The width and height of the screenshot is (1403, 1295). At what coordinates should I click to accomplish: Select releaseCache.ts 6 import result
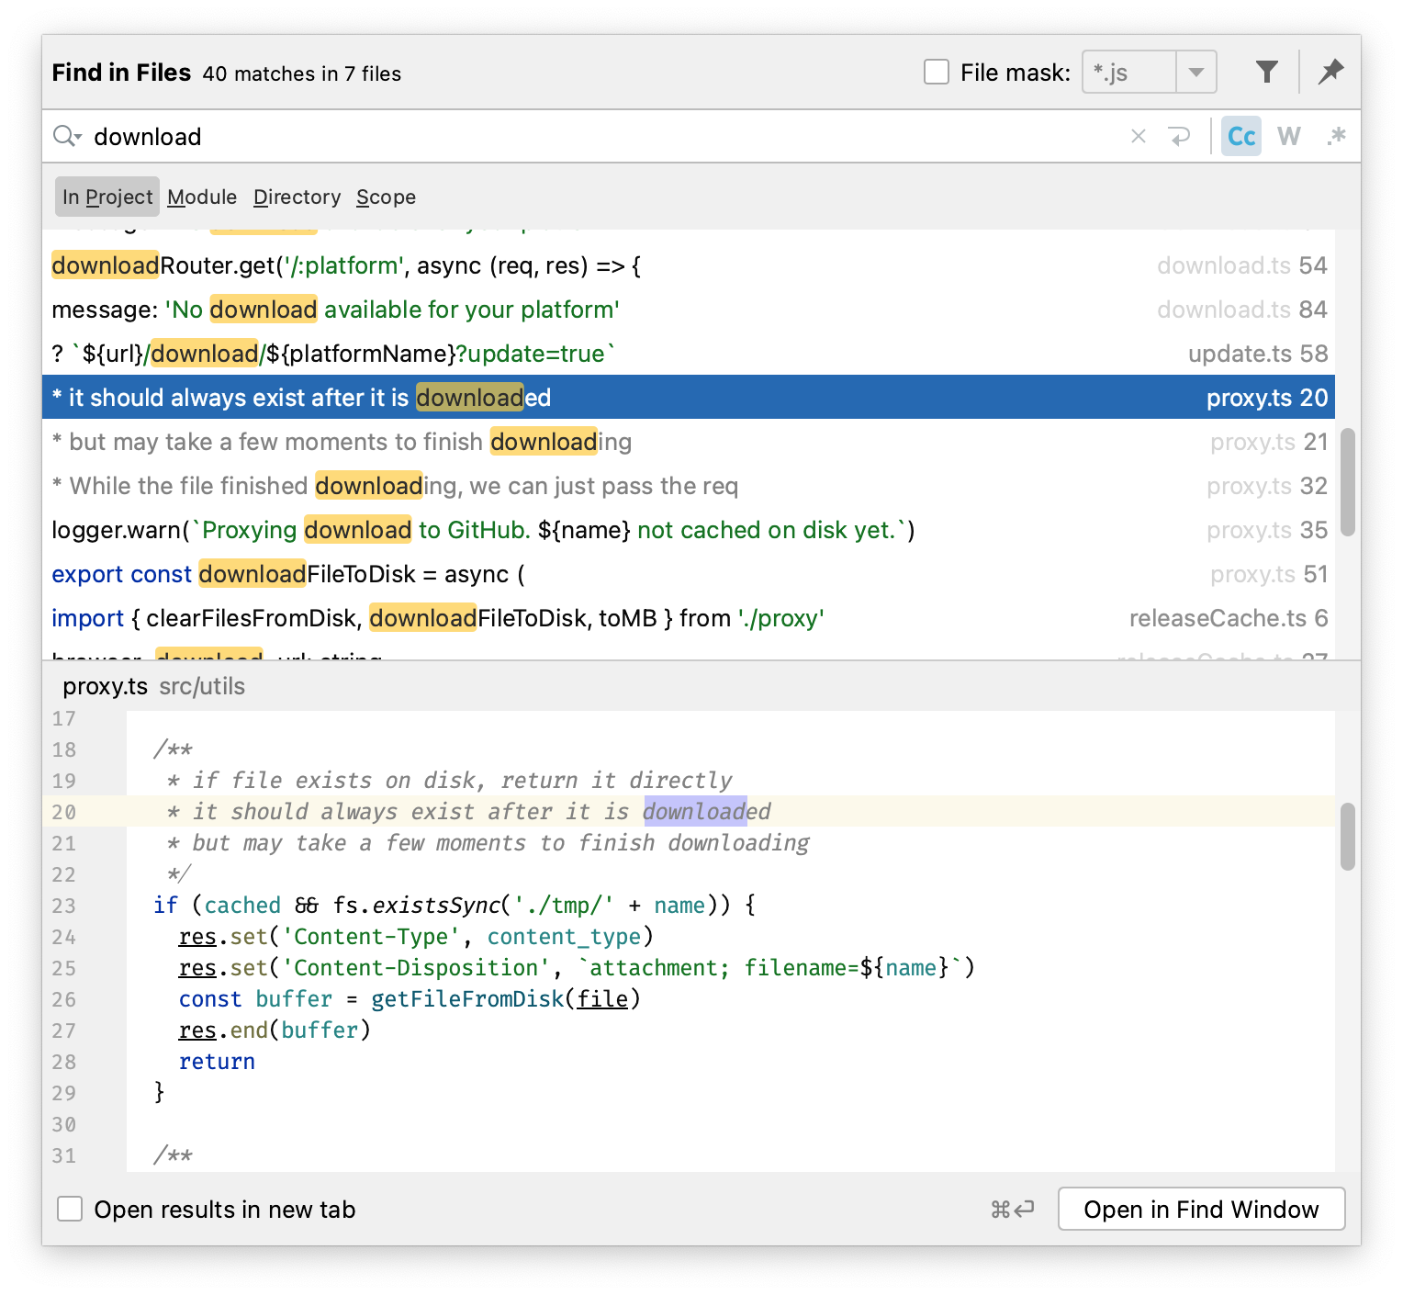[689, 618]
